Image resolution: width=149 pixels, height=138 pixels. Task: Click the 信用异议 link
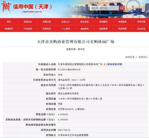click(143, 57)
